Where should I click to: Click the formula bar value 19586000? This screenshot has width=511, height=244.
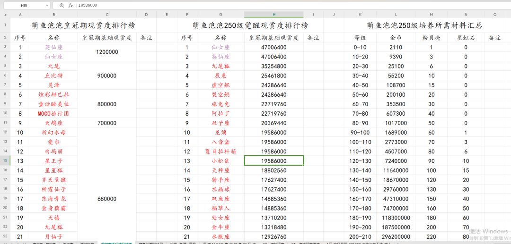(88, 6)
